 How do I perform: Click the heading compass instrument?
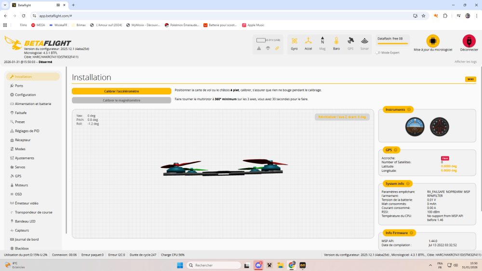click(x=439, y=127)
